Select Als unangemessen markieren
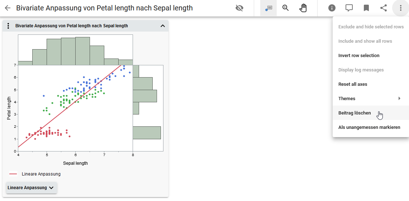 [369, 127]
